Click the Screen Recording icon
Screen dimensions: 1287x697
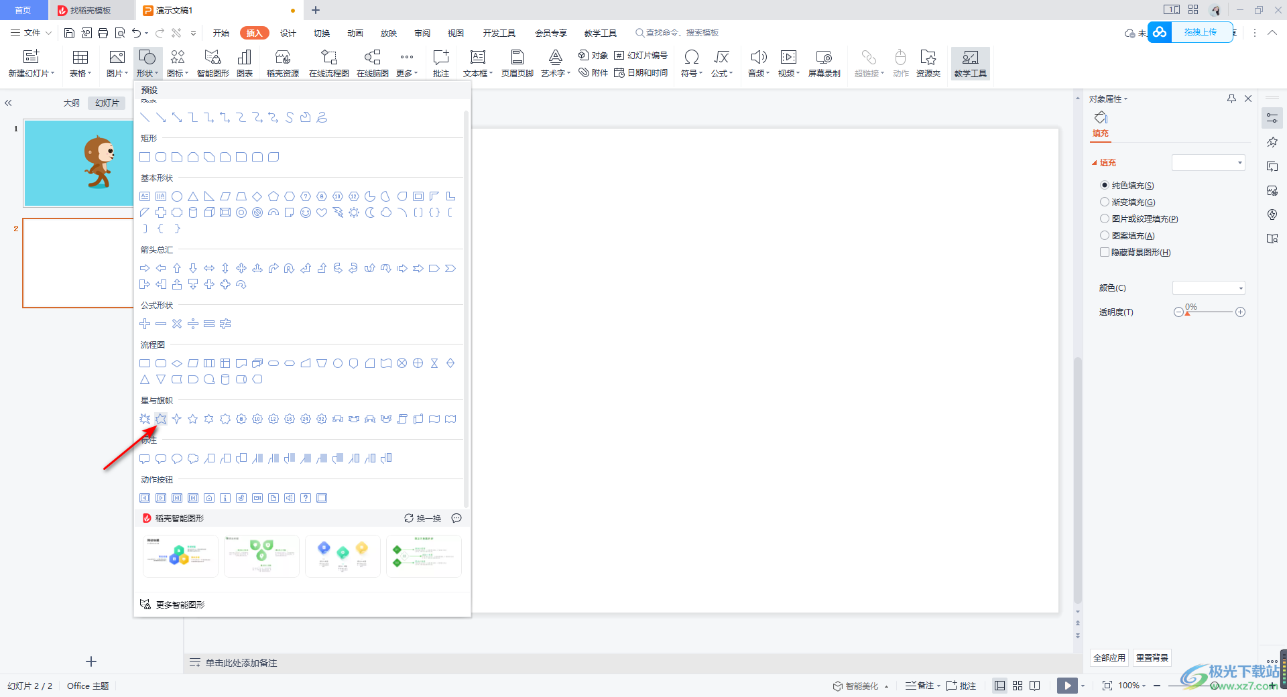pyautogui.click(x=824, y=64)
